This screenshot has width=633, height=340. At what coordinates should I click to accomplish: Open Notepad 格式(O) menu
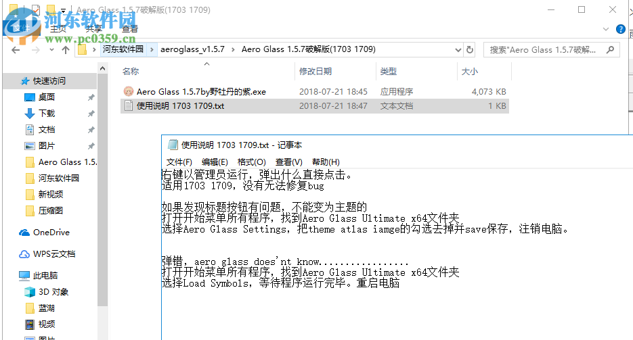click(x=251, y=162)
